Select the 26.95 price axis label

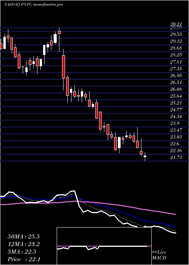(176, 76)
